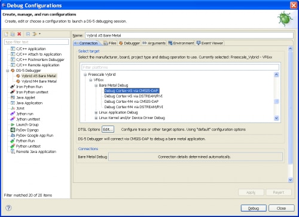The image size is (299, 217).
Task: Click the help question mark icon
Action: click(x=8, y=208)
